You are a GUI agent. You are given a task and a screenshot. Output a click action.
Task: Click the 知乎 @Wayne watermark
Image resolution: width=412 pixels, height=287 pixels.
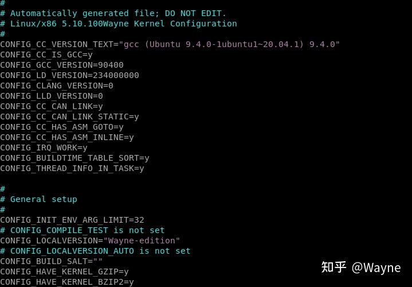coord(360,267)
